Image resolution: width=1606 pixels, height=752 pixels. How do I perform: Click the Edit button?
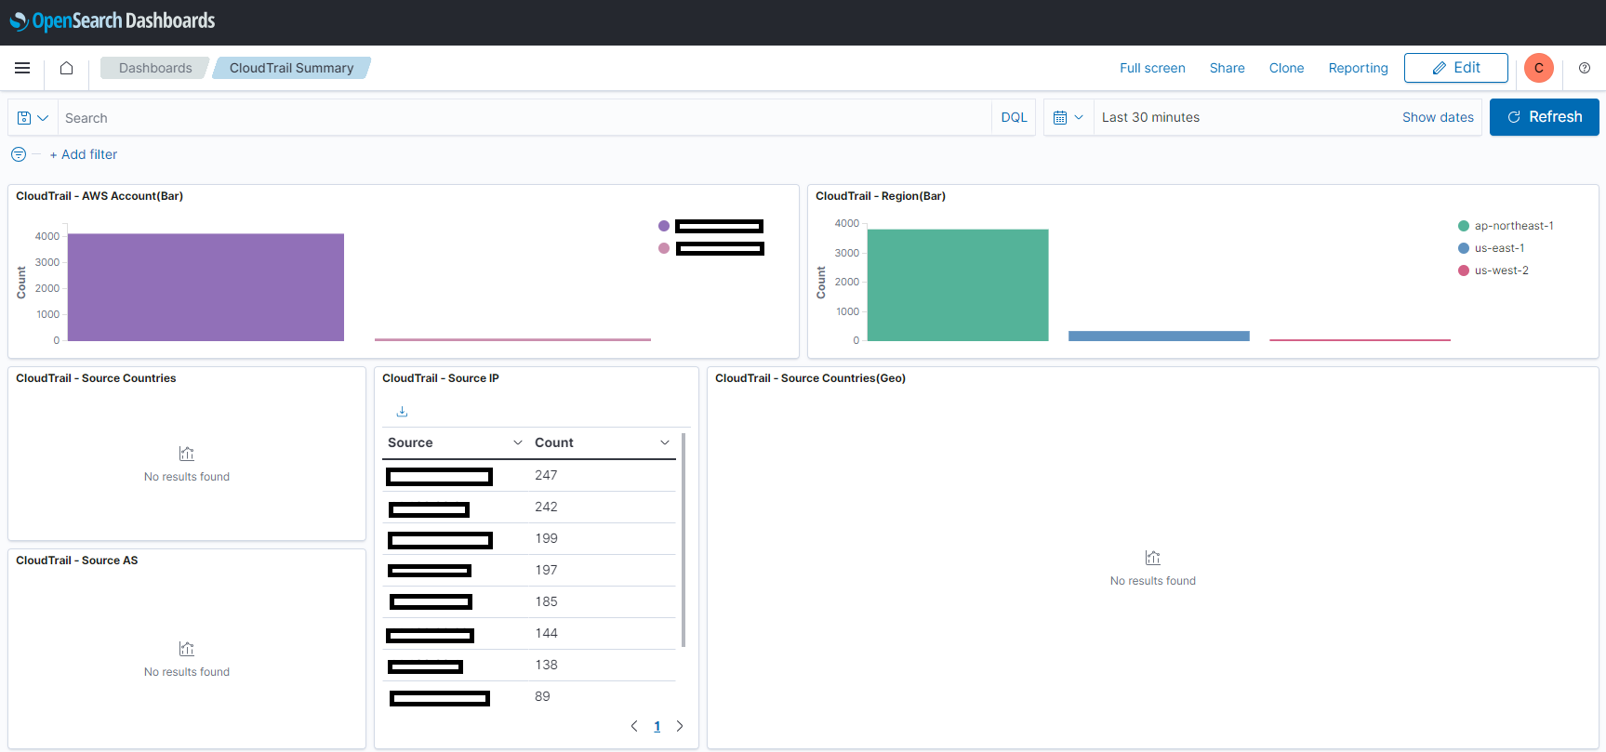pyautogui.click(x=1456, y=68)
